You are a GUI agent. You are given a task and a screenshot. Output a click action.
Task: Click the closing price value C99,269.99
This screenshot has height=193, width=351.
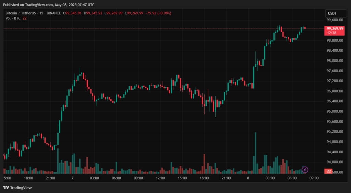(x=133, y=13)
